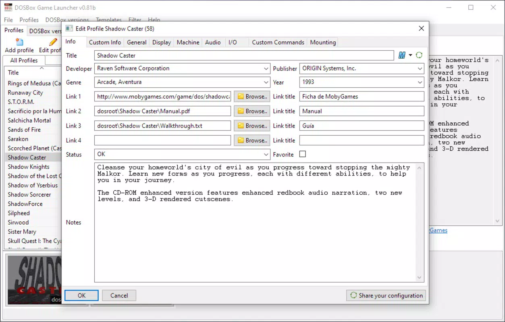Click the Add profile icon
Screen dimensions: 505x322
pos(19,42)
